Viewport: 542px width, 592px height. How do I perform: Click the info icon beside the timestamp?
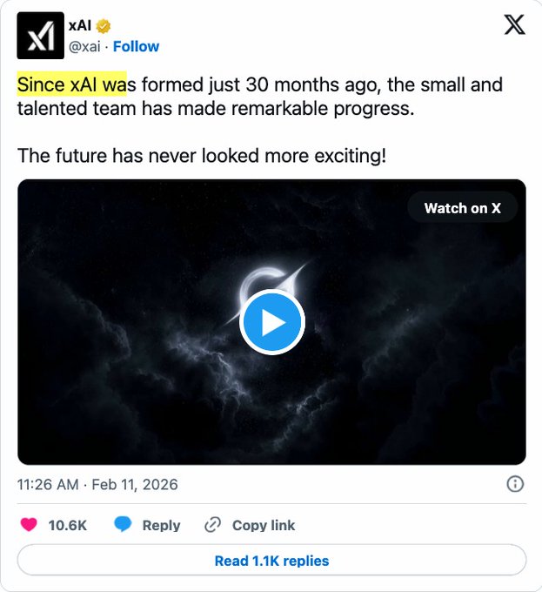(x=515, y=484)
